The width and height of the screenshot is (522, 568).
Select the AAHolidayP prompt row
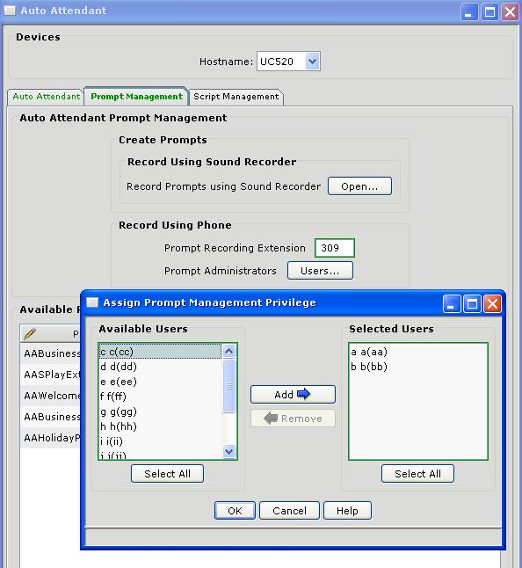[x=50, y=438]
